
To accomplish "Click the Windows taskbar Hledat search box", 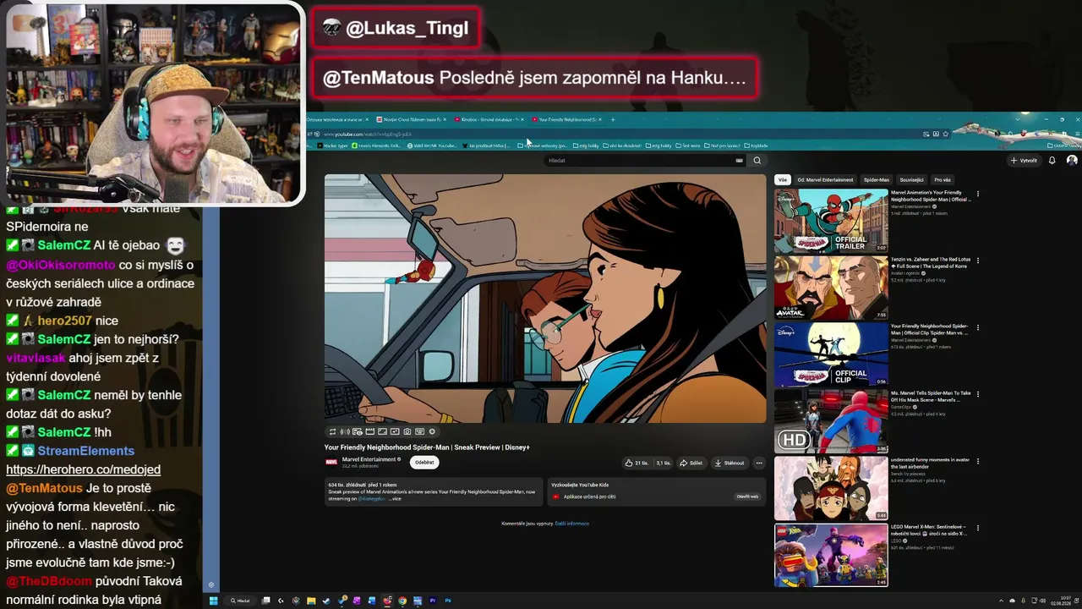I will coord(241,601).
